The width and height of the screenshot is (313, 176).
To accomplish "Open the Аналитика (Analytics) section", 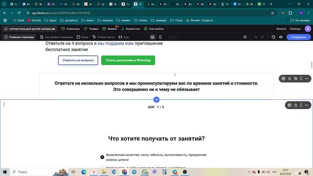I will 131,29.
